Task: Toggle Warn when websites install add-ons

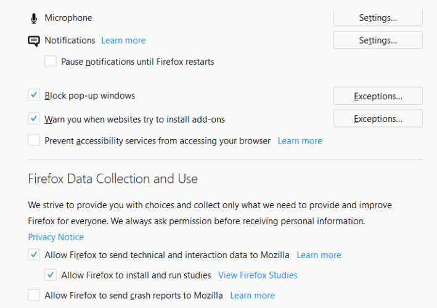Action: [34, 119]
